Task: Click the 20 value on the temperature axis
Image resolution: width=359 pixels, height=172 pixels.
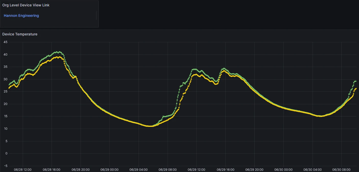Action: [5, 104]
